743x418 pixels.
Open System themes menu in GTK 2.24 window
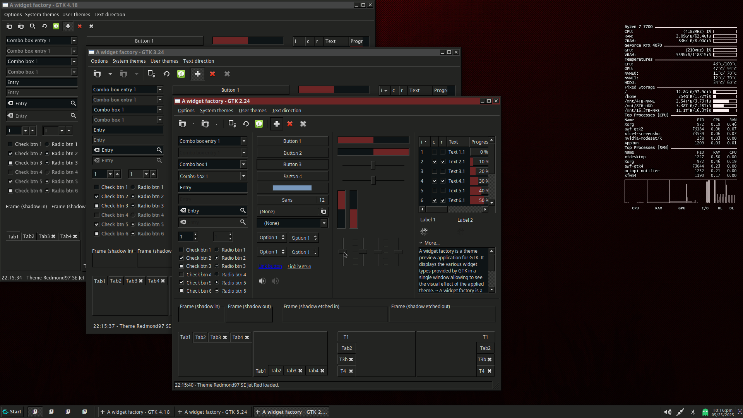(x=216, y=111)
